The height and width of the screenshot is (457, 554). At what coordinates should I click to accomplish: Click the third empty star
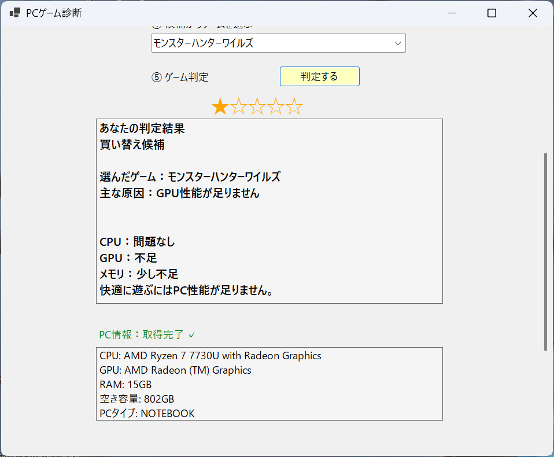click(257, 106)
